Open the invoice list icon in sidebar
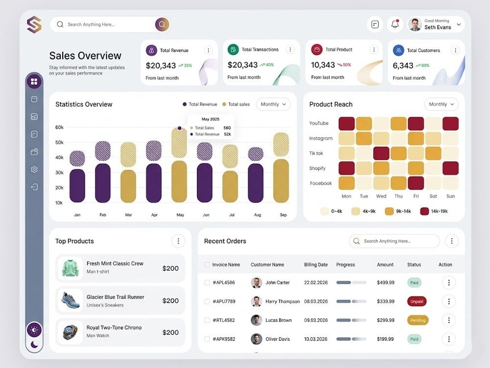The image size is (490, 368). click(34, 134)
